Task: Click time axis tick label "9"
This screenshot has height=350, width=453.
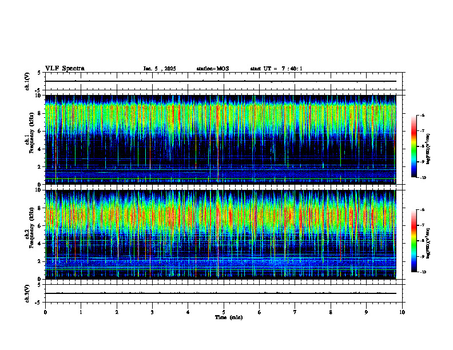Action: 366,312
